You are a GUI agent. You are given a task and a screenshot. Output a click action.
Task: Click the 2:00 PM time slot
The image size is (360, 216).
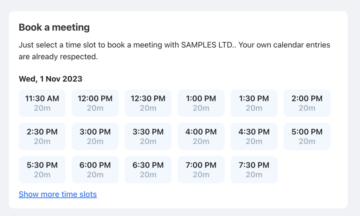(x=307, y=103)
